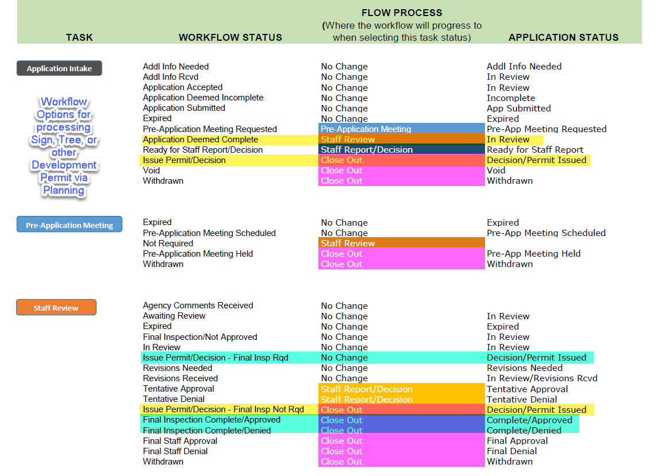The image size is (658, 476).
Task: Click 'Final Inspection Complete/Approved' workflow status
Action: tap(211, 420)
